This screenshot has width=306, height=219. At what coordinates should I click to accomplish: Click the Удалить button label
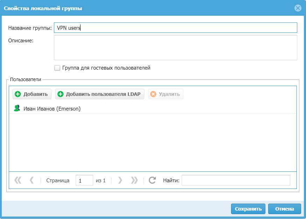[169, 94]
